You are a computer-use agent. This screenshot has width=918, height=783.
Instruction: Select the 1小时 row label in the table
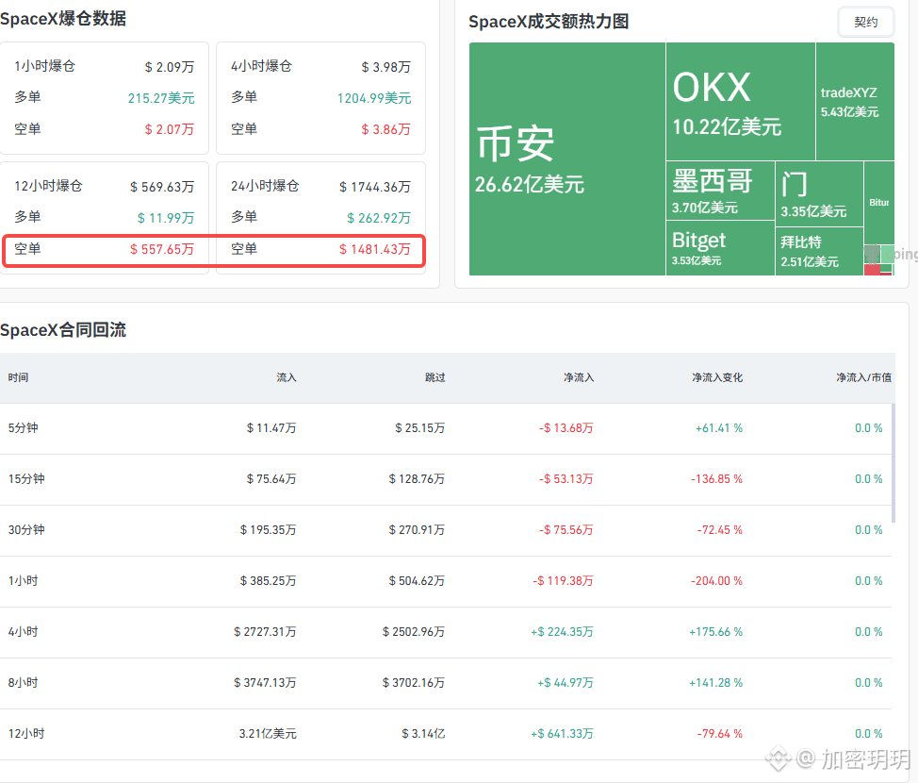(24, 581)
